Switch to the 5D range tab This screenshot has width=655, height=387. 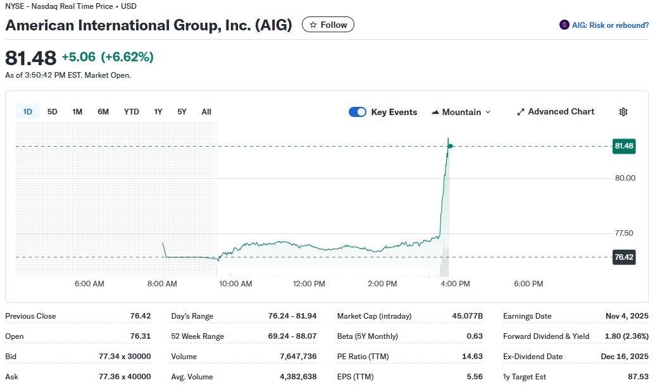(53, 112)
